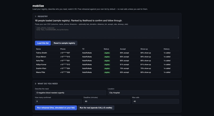Click Aditya Kumar's phone number ending 012

tap(65, 65)
